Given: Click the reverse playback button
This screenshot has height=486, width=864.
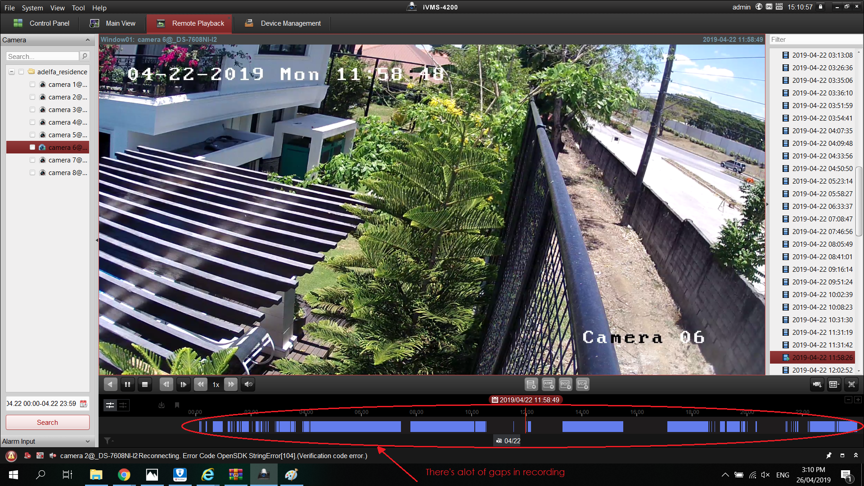Looking at the screenshot, I should 110,384.
